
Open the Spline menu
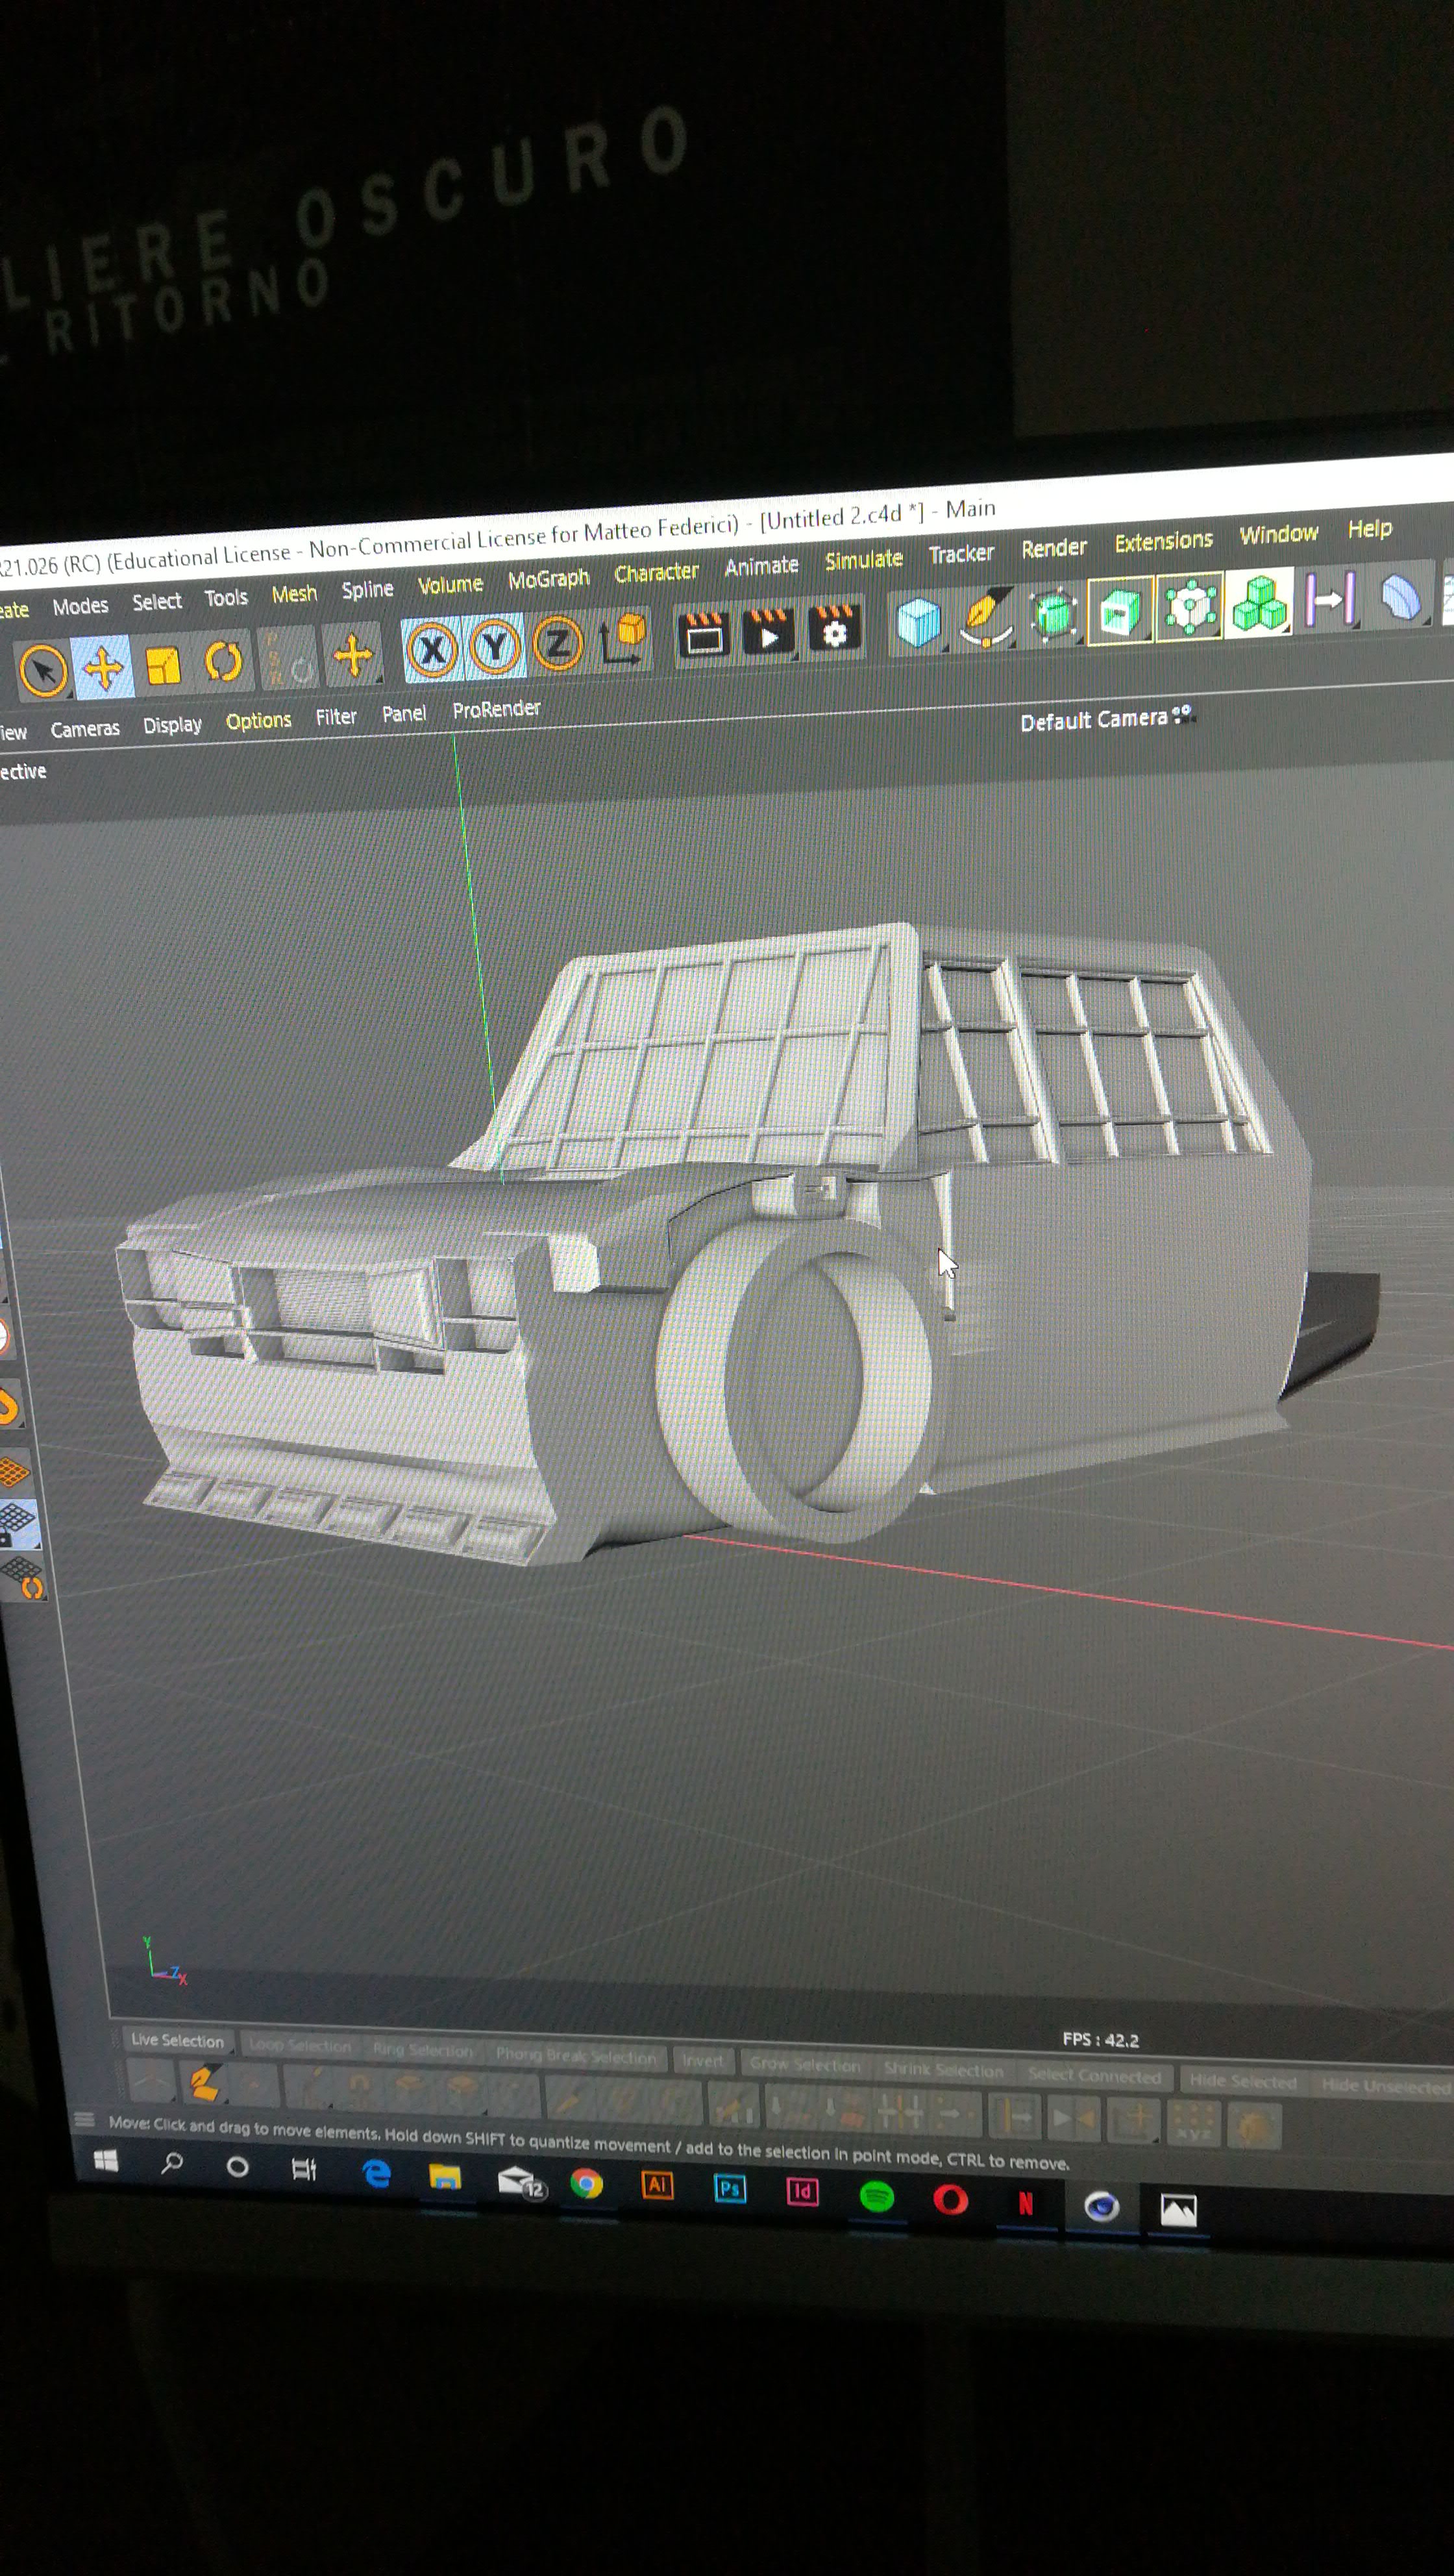point(367,590)
